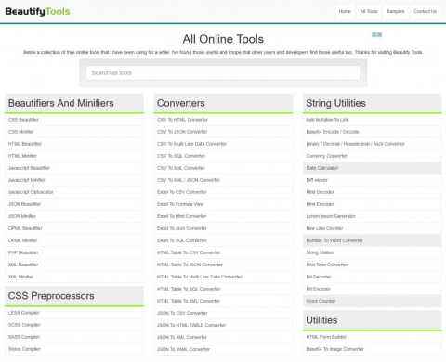Go to the Home page
The image size is (446, 362).
pyautogui.click(x=345, y=11)
